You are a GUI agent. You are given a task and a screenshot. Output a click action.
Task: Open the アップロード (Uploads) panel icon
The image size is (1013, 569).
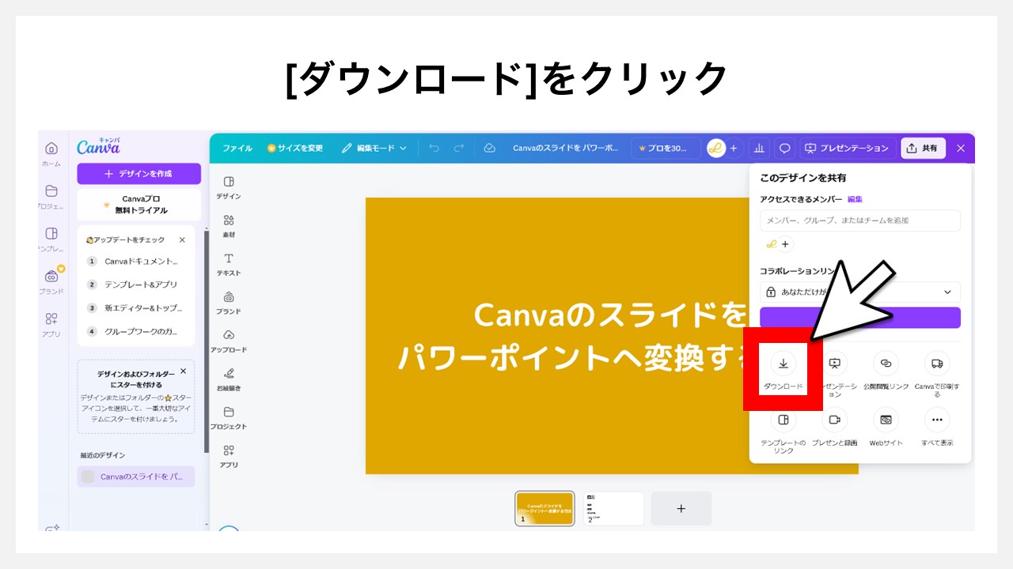point(229,336)
